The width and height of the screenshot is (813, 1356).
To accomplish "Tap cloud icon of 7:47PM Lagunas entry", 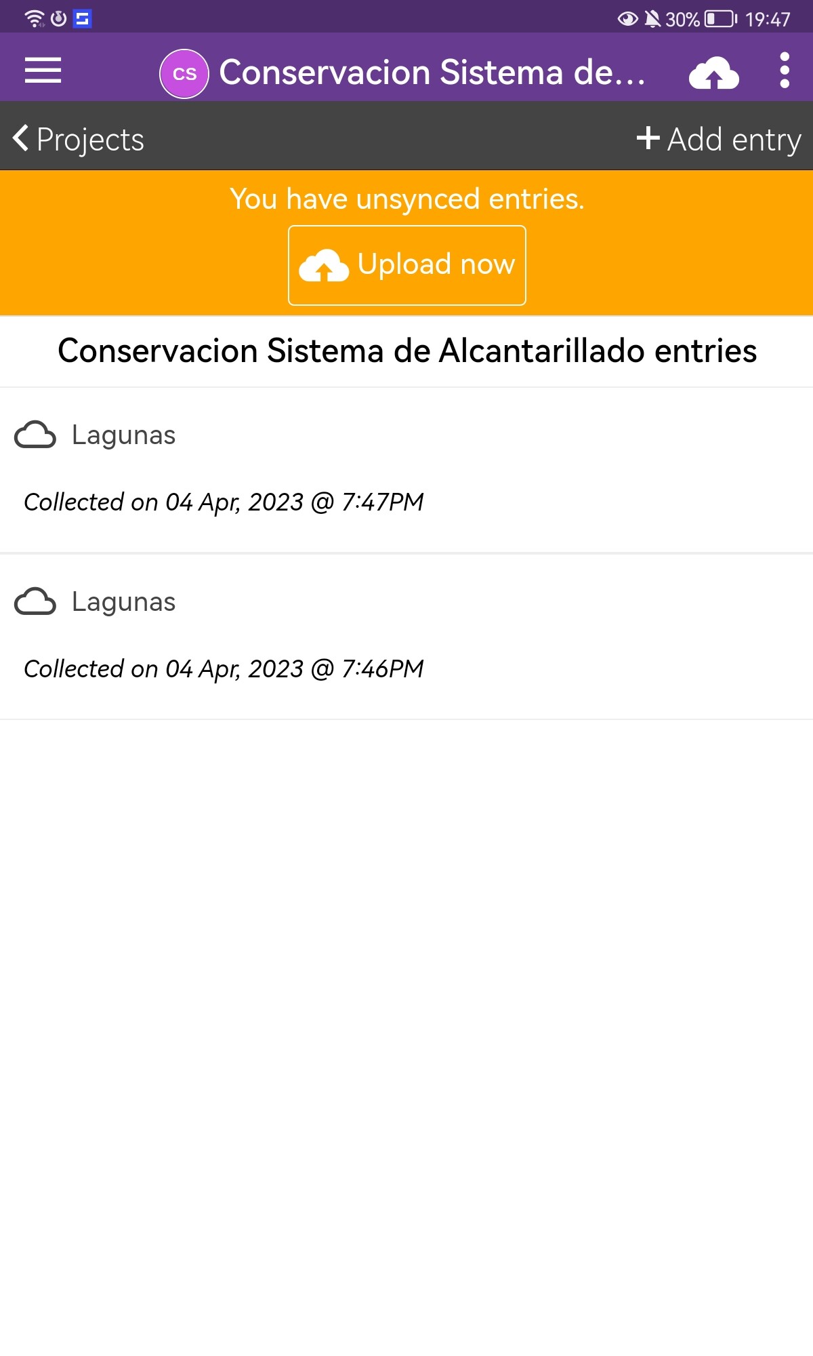I will (35, 435).
